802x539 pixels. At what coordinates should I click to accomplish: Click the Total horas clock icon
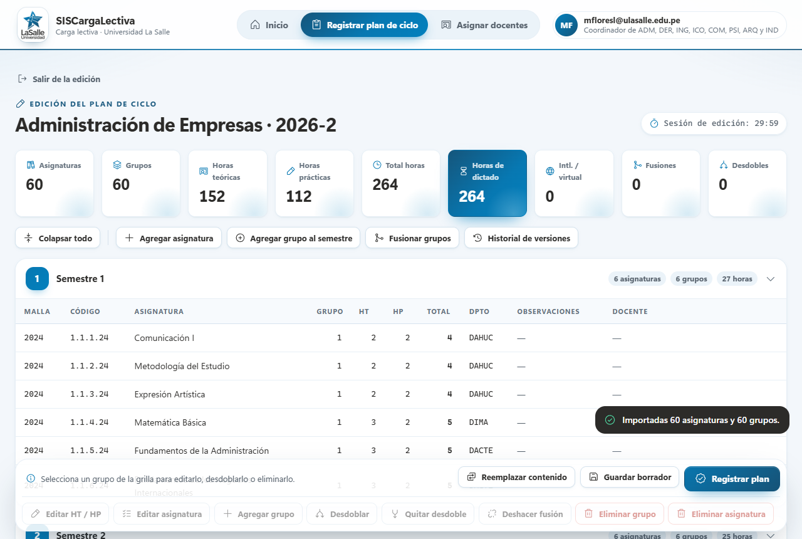pyautogui.click(x=377, y=165)
